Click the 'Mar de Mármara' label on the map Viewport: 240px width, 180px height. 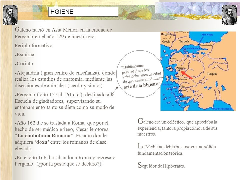click(191, 48)
